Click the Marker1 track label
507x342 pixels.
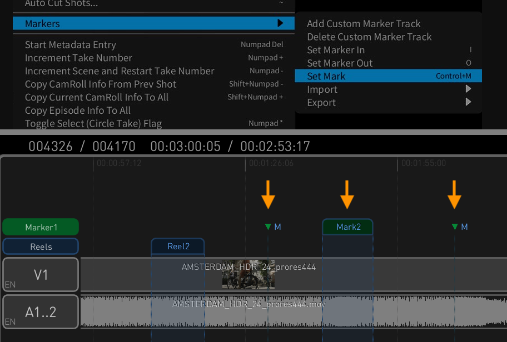click(x=41, y=227)
